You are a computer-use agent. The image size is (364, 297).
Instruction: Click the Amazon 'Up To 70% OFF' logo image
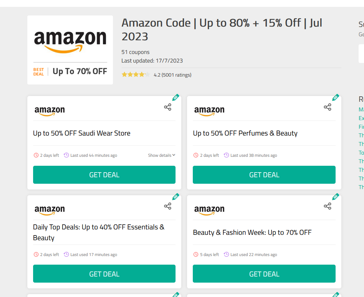pos(70,50)
